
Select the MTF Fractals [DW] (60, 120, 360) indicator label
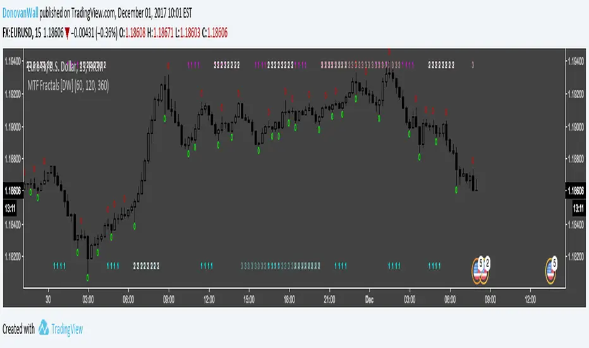coord(68,86)
